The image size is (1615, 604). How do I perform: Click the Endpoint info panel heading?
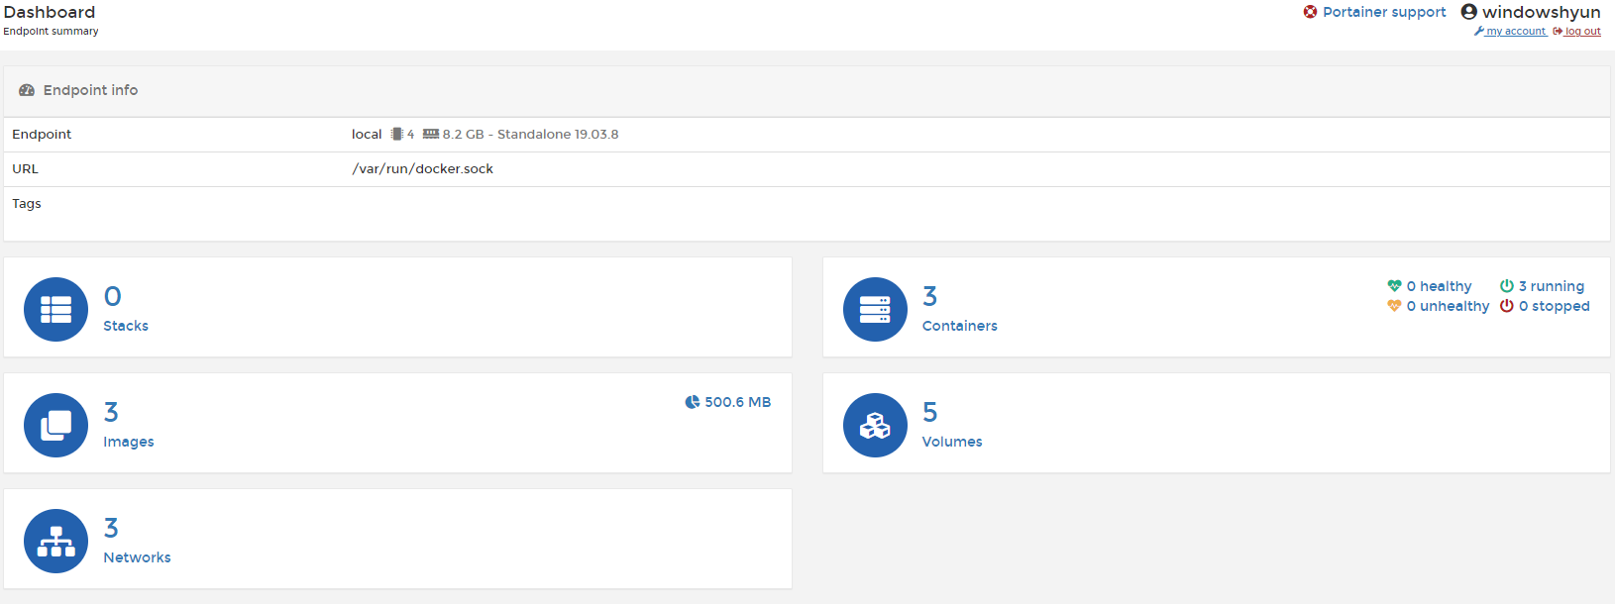90,90
